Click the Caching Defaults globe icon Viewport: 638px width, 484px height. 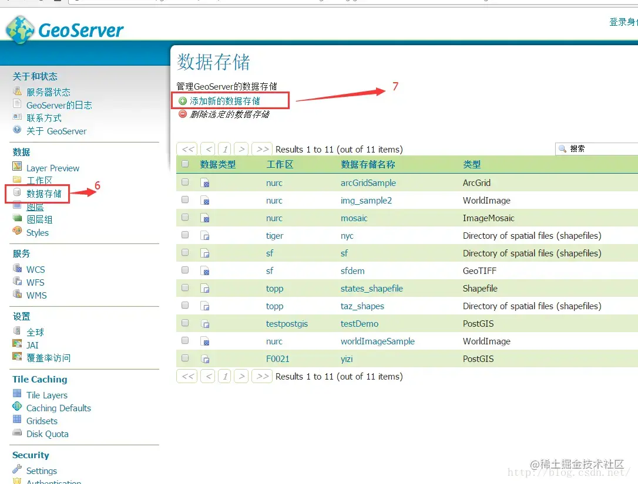point(18,408)
